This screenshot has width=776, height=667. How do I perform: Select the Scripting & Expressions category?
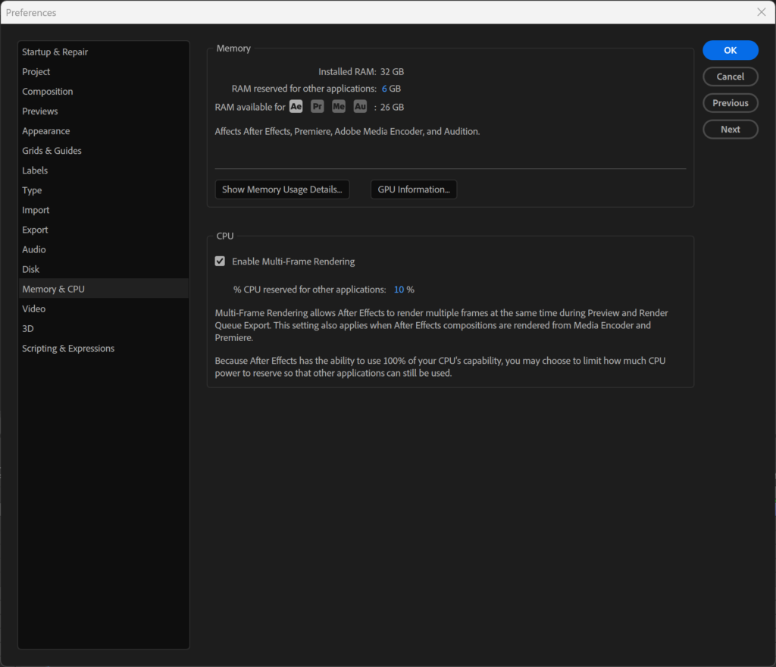click(x=68, y=349)
